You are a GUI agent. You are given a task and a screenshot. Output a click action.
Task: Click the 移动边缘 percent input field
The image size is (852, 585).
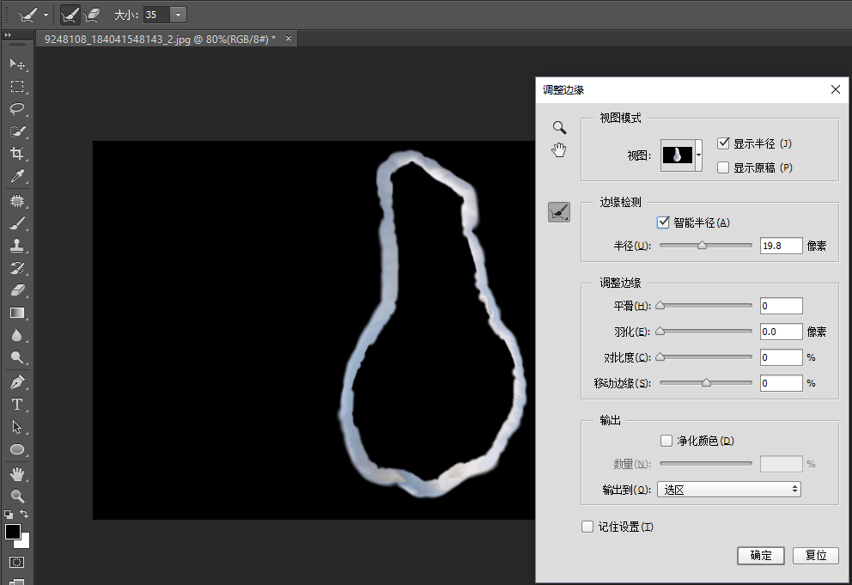click(x=781, y=383)
